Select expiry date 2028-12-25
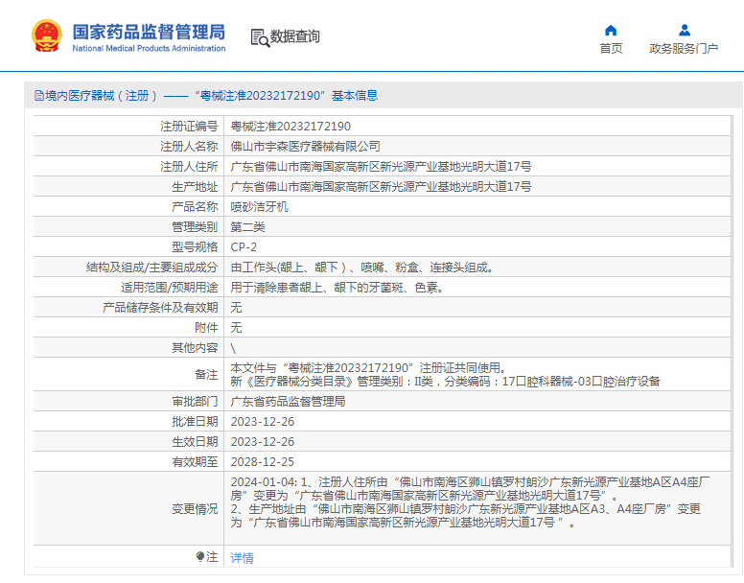 pyautogui.click(x=263, y=462)
